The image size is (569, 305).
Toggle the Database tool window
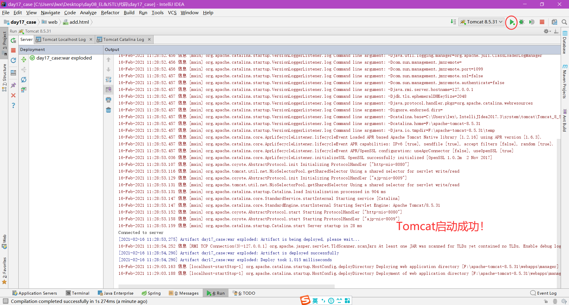[x=565, y=42]
